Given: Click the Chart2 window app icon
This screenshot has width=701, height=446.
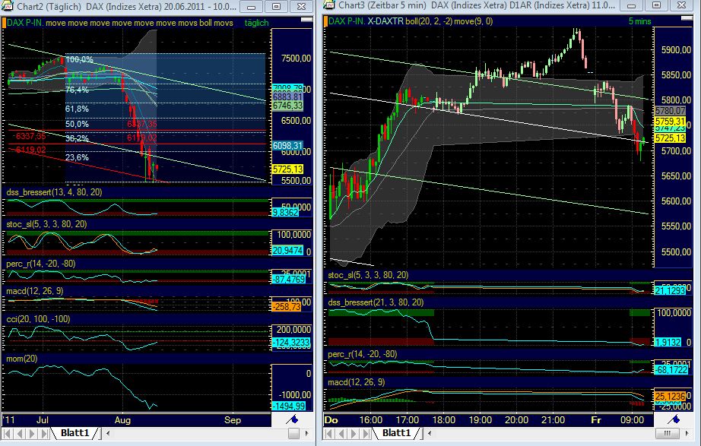Looking at the screenshot, I should 7,6.
